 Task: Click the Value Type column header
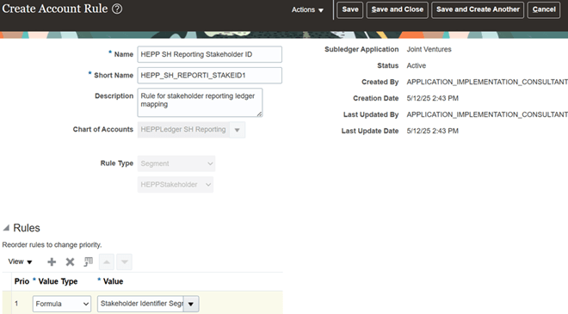tap(58, 281)
